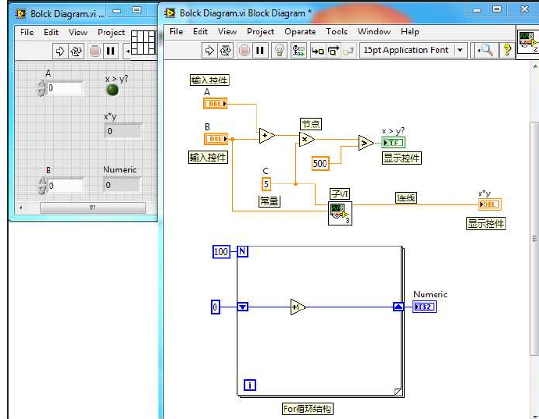The height and width of the screenshot is (419, 539).
Task: Select Numeric I32 indicator terminal
Action: (424, 307)
